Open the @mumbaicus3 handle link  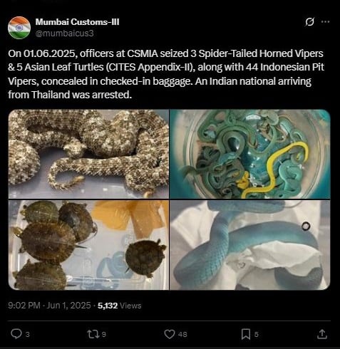[64, 33]
